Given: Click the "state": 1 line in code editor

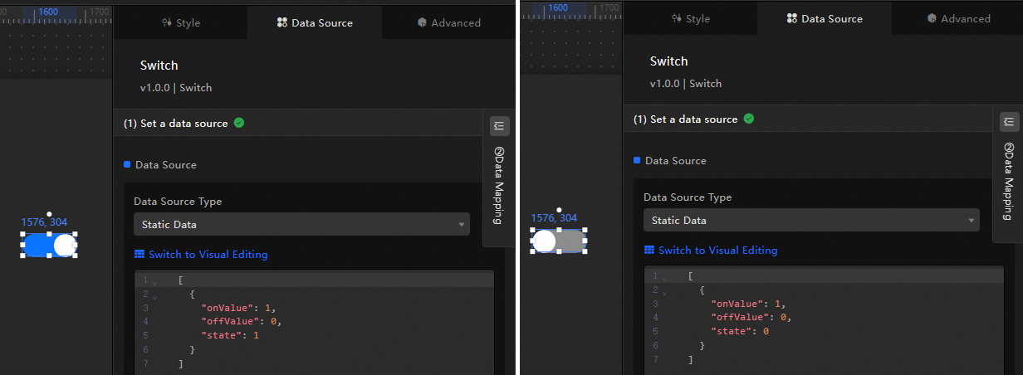Looking at the screenshot, I should coord(230,335).
